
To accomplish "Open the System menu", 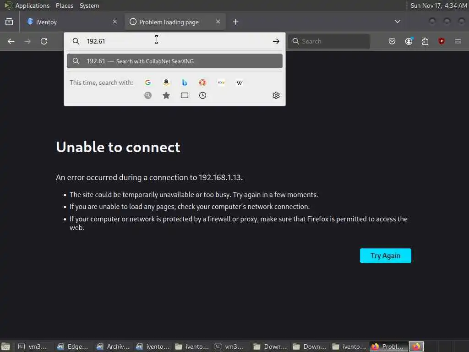I will pos(89,5).
